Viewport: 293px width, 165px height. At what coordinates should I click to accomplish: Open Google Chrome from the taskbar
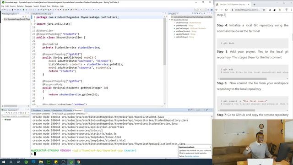pos(78,162)
